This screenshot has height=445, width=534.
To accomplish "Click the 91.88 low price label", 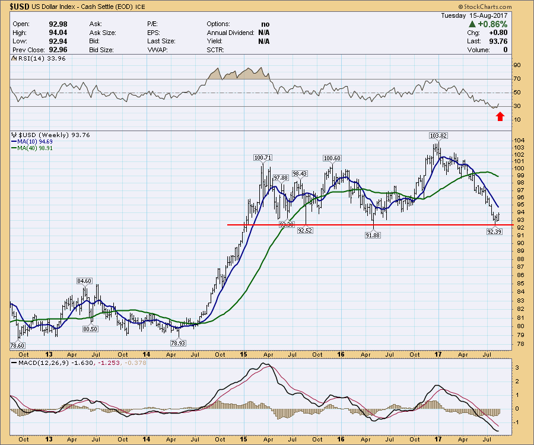I will click(x=373, y=235).
